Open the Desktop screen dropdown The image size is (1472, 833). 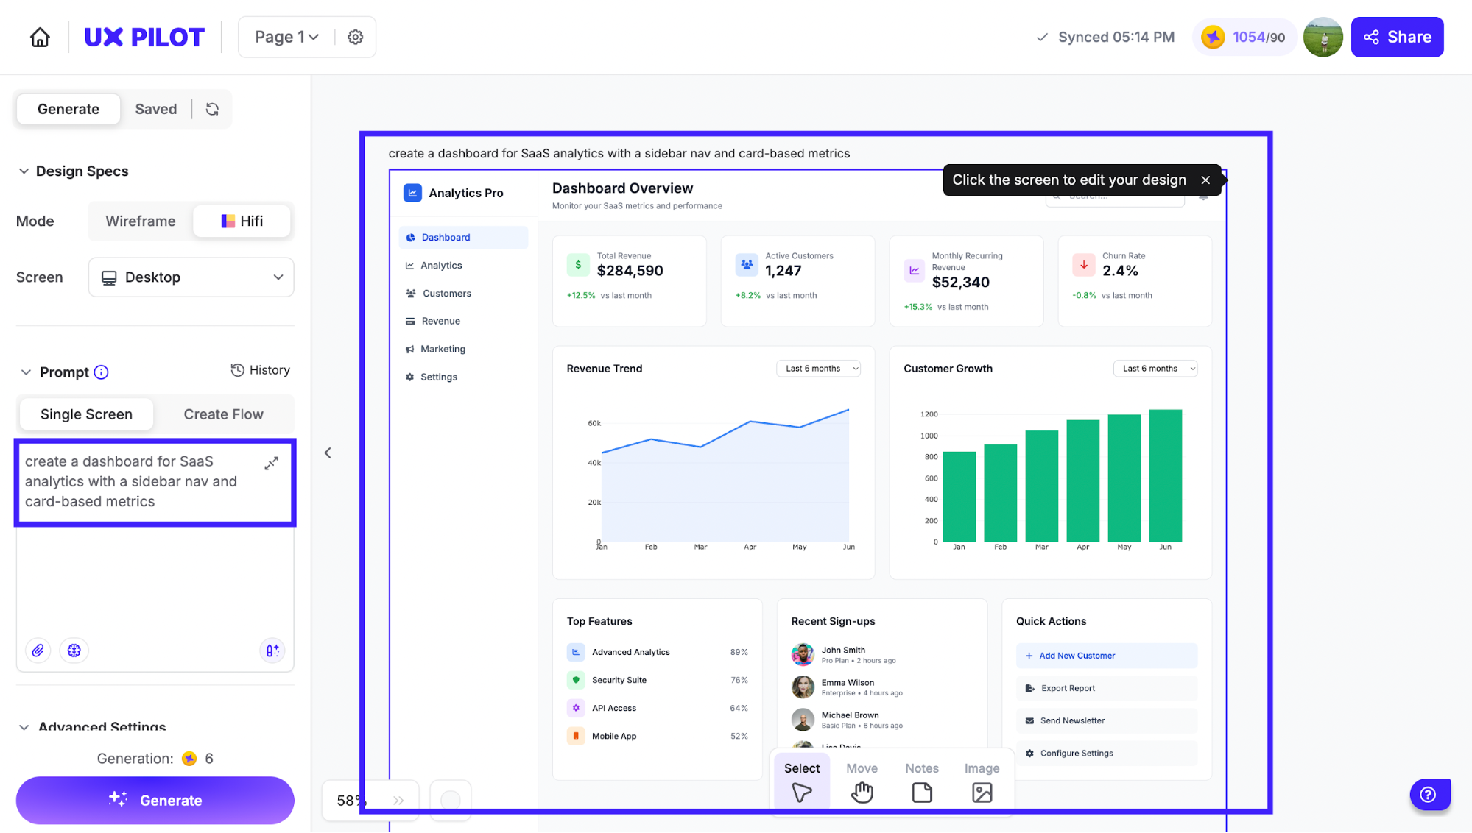click(191, 277)
